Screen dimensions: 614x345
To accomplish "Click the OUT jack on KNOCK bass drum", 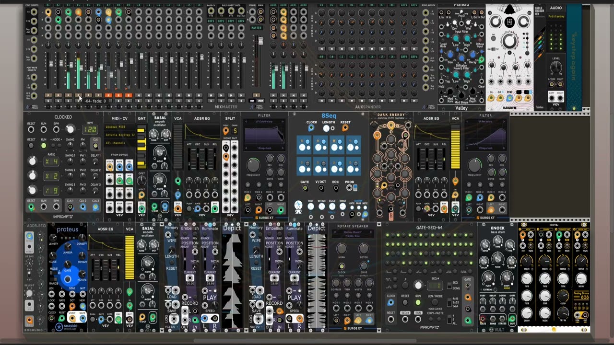I will click(512, 319).
